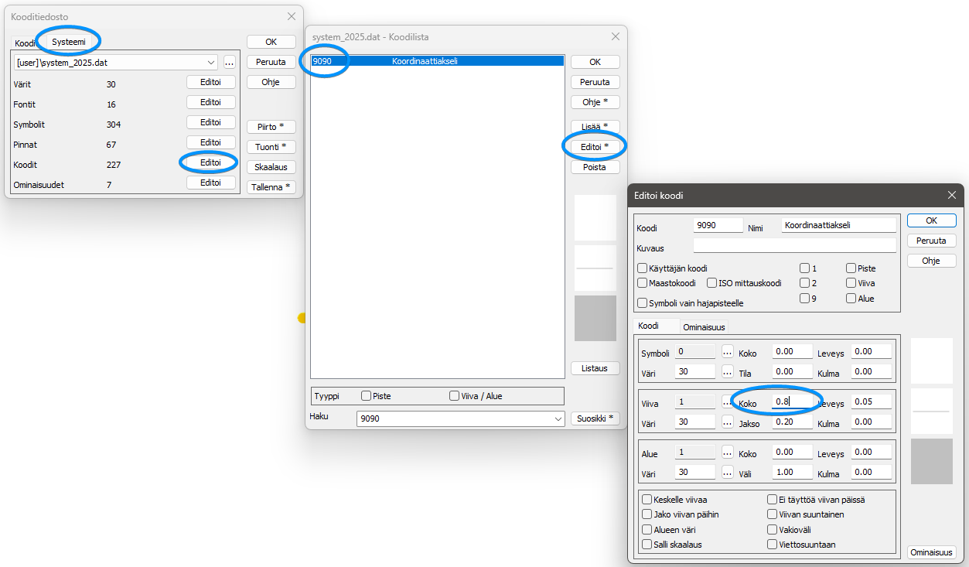Toggle the Keskelle viivaa checkbox
The image size is (969, 567).
pyautogui.click(x=647, y=500)
